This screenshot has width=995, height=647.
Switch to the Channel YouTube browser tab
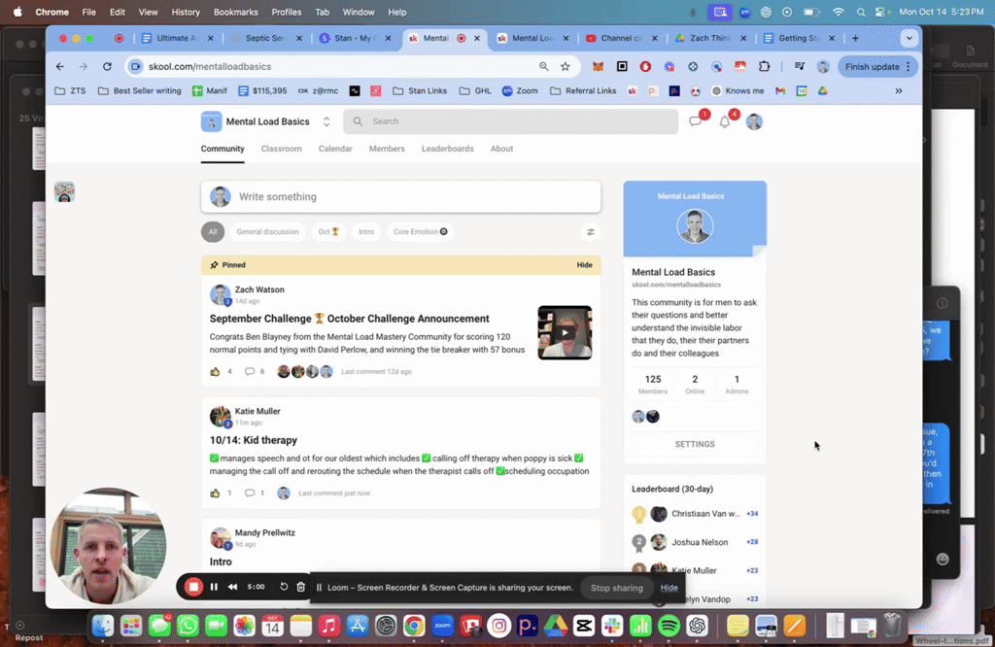[621, 38]
